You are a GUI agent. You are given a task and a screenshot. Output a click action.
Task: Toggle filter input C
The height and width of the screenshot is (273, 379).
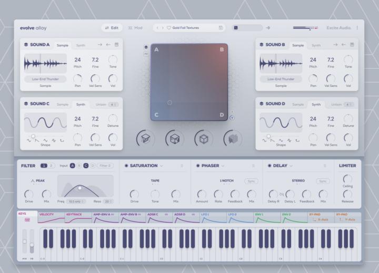tap(86, 166)
